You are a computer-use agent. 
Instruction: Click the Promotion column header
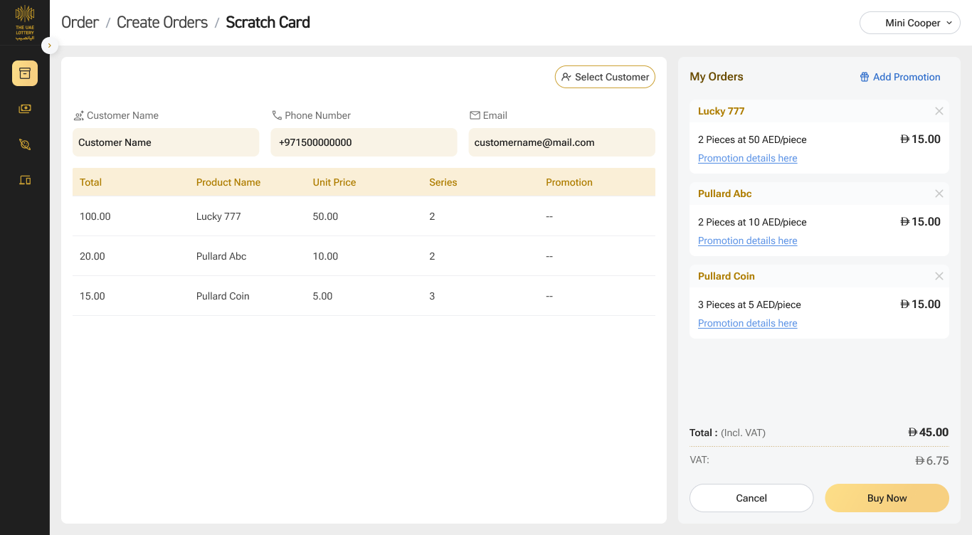[x=569, y=182]
